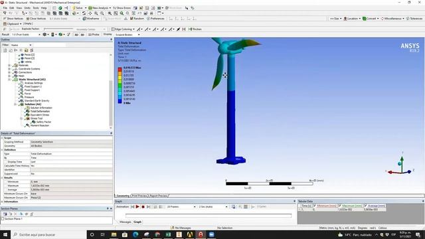Open the View menu

pos(19,8)
